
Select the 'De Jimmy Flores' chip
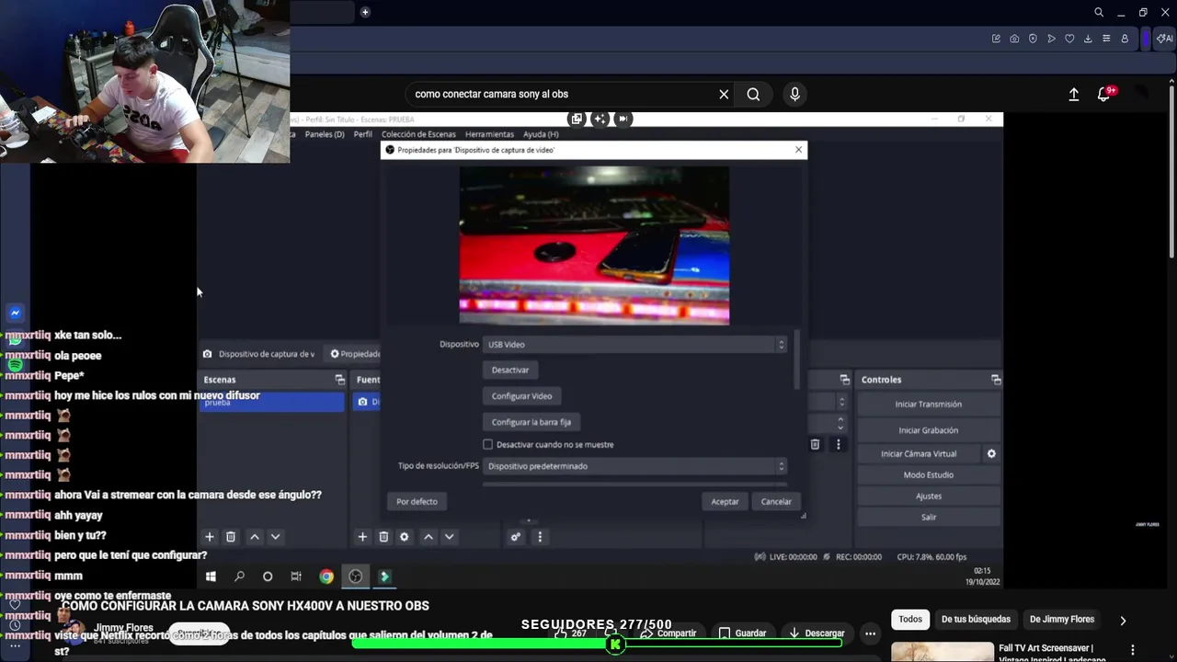tap(1062, 620)
